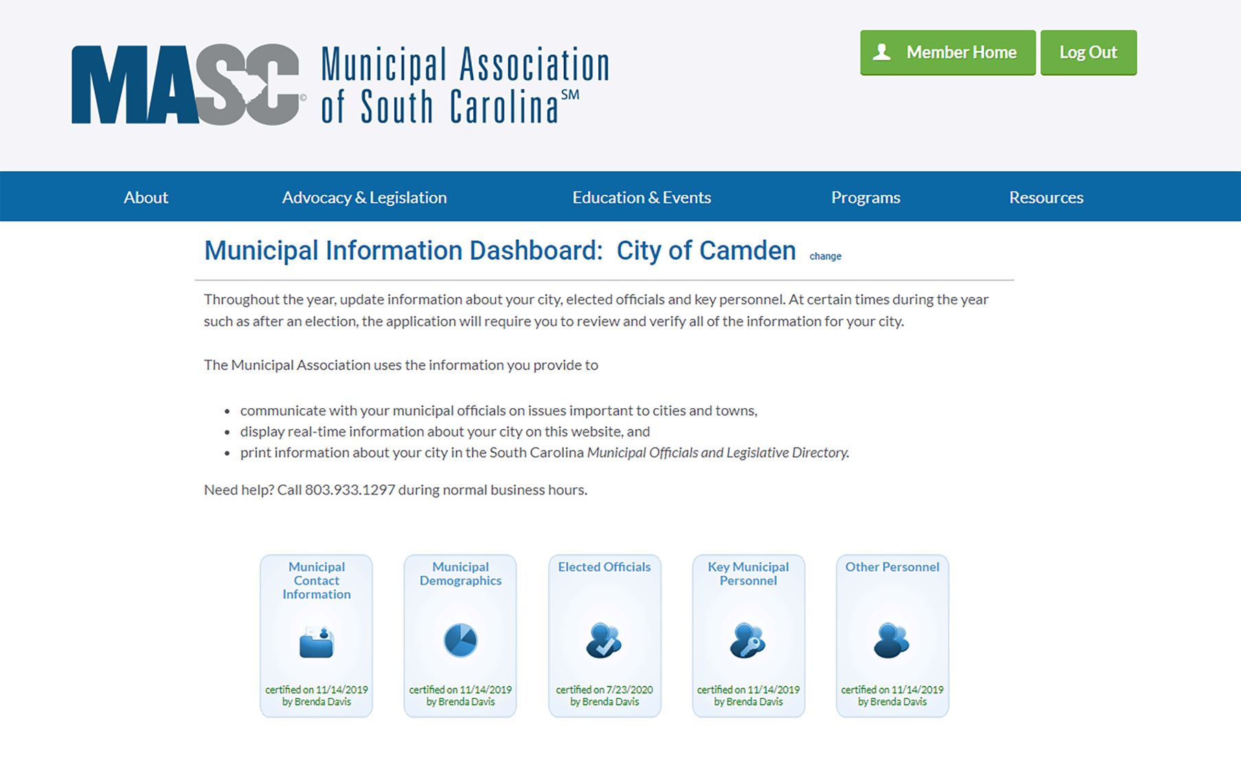Click the Key Municipal Personnel heading

click(748, 574)
